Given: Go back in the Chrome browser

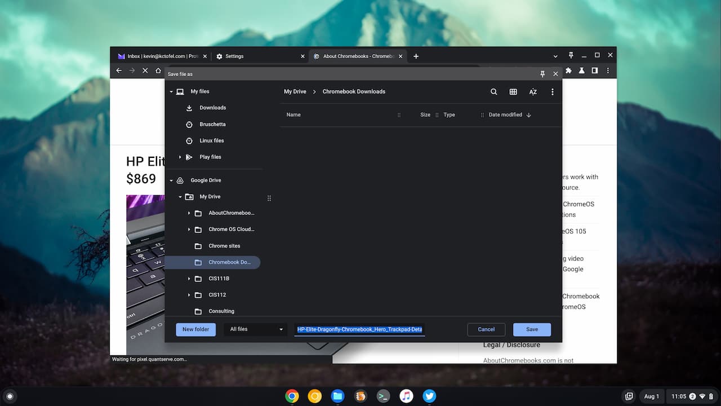Looking at the screenshot, I should tap(119, 70).
